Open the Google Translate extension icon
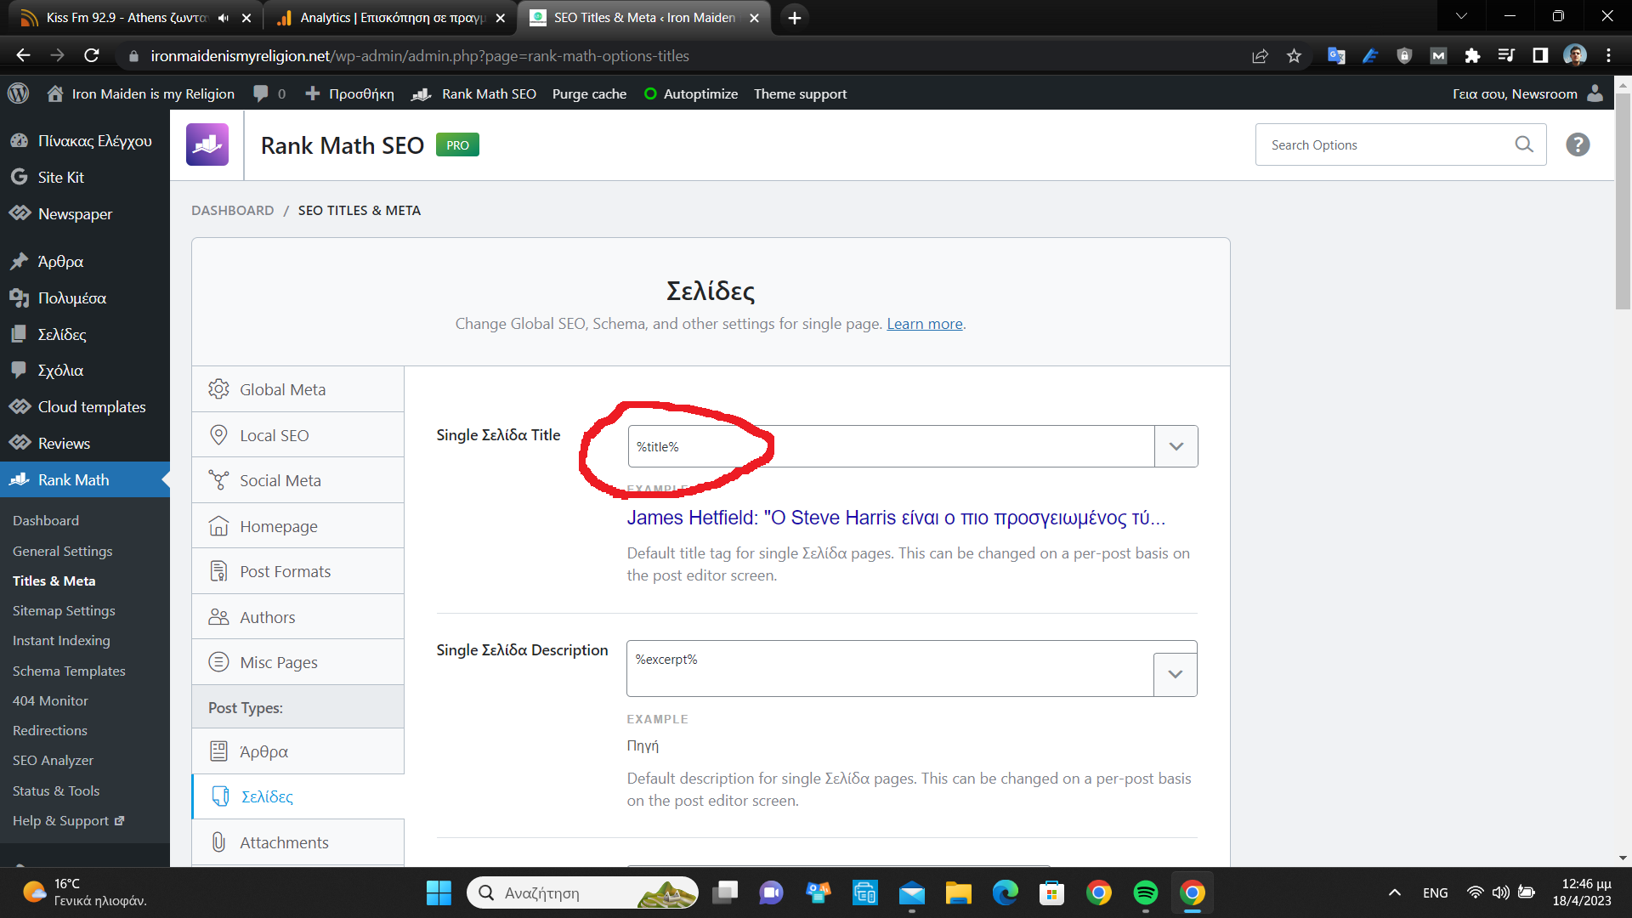1632x918 pixels. coord(1336,55)
